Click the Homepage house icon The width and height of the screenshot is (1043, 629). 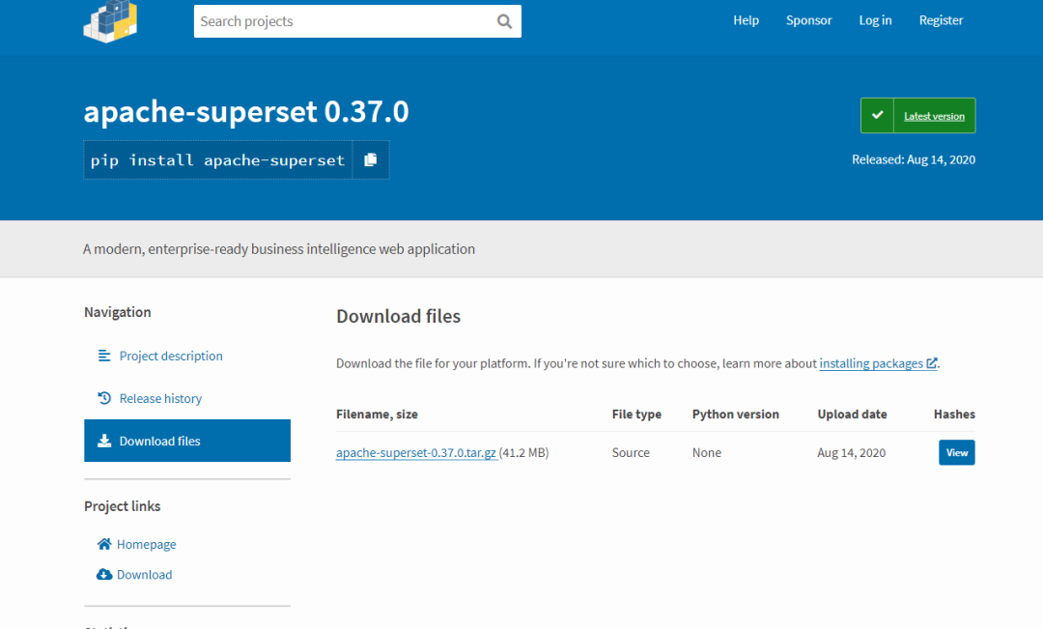(x=104, y=544)
